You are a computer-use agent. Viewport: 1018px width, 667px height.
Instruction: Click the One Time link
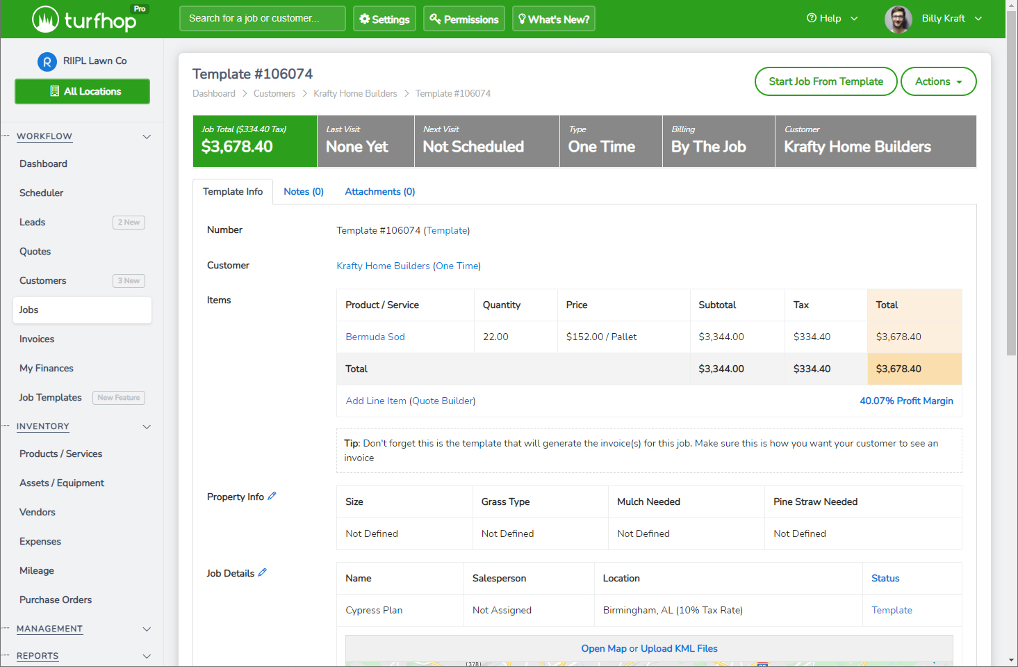tap(457, 266)
